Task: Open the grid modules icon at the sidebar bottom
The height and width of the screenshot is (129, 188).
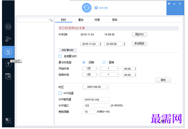Action: click(x=8, y=121)
